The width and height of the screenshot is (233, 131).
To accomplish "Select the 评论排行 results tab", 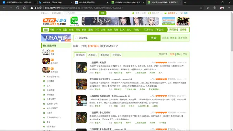I will click(x=116, y=55).
